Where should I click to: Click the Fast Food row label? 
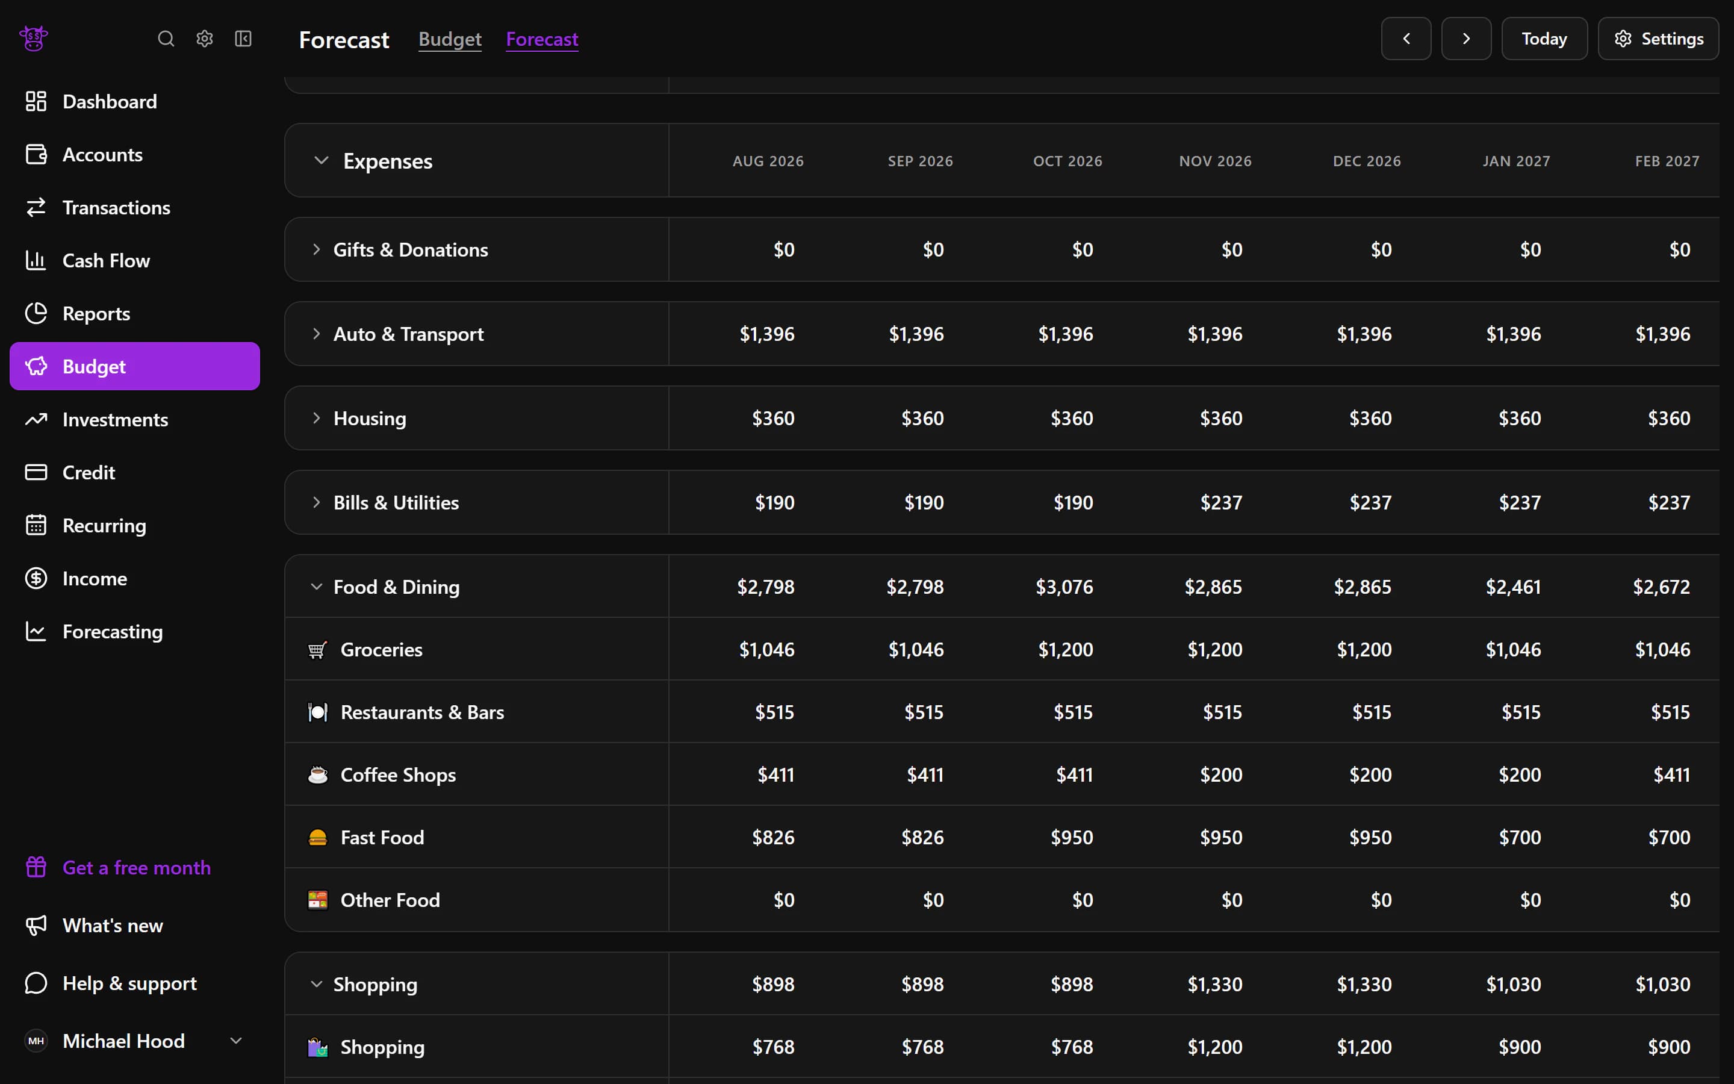382,837
